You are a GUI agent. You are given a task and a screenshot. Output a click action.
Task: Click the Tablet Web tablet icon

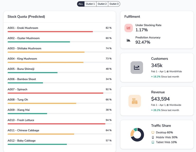click(153, 142)
